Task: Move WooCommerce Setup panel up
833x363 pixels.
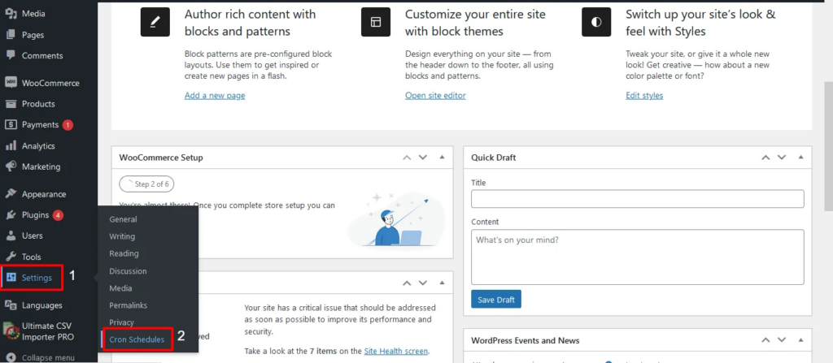Action: coord(407,158)
